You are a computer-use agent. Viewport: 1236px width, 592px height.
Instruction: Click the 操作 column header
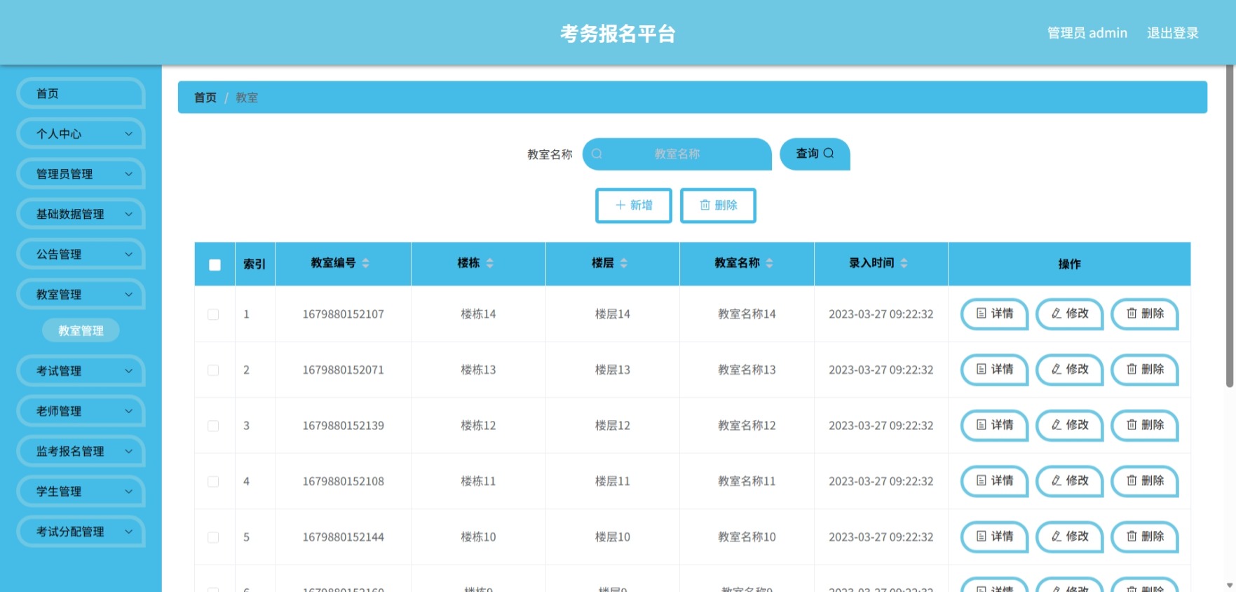pyautogui.click(x=1069, y=264)
